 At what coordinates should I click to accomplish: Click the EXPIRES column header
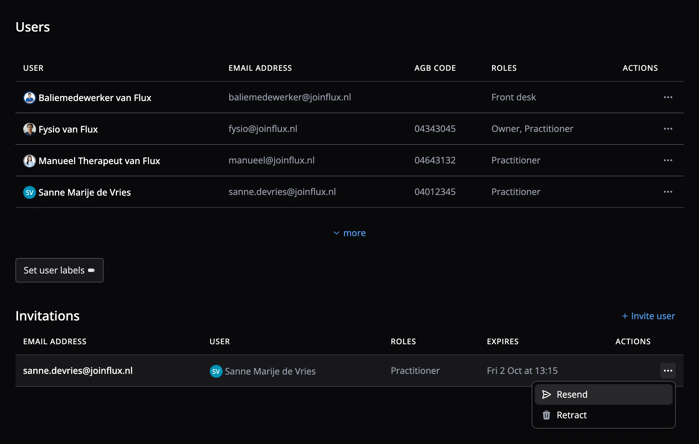(x=503, y=342)
